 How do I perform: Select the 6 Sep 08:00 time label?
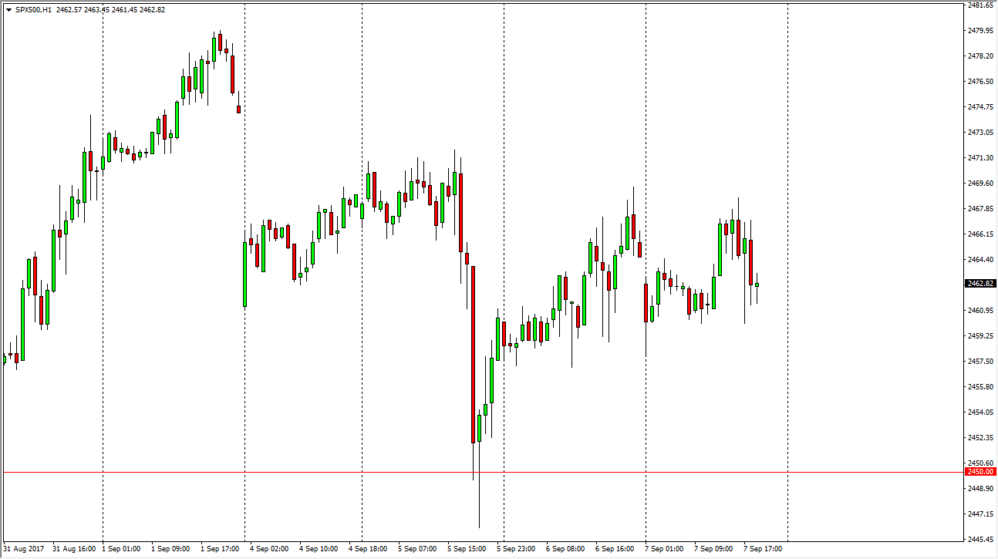click(565, 549)
